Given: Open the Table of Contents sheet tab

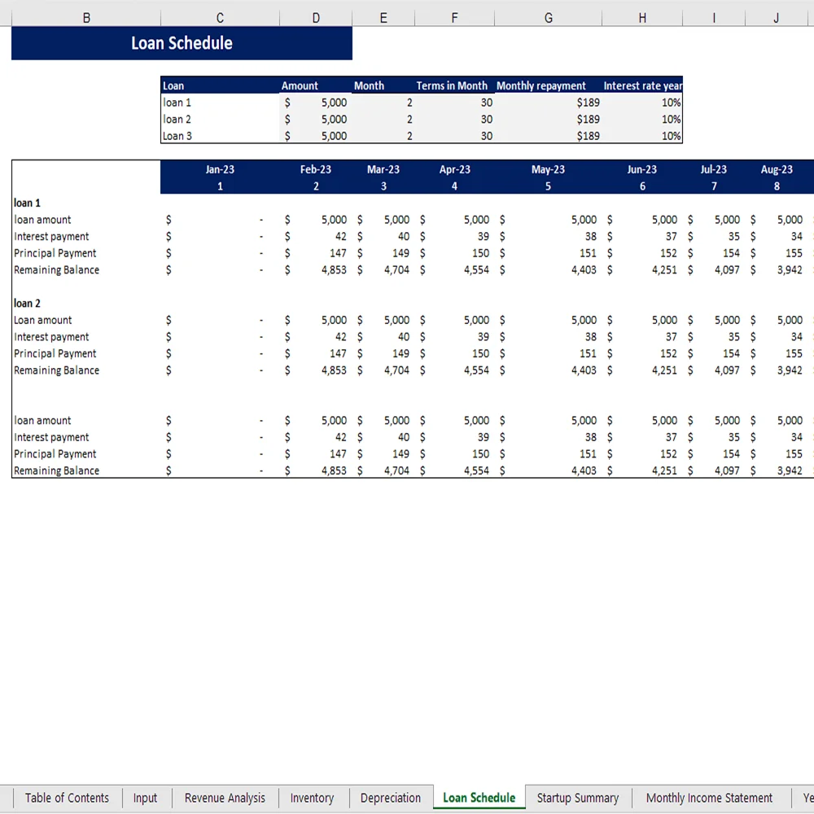Looking at the screenshot, I should 67,798.
